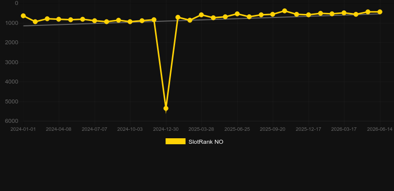The height and width of the screenshot is (191, 394).
Task: Select the data point above 2024-04-08
Action: tap(59, 19)
